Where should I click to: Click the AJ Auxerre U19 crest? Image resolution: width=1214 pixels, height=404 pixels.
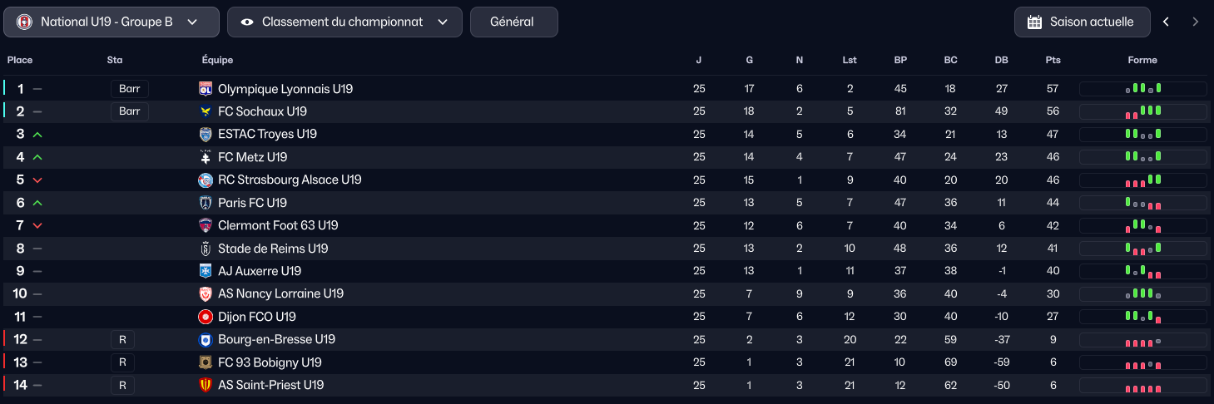coord(206,271)
